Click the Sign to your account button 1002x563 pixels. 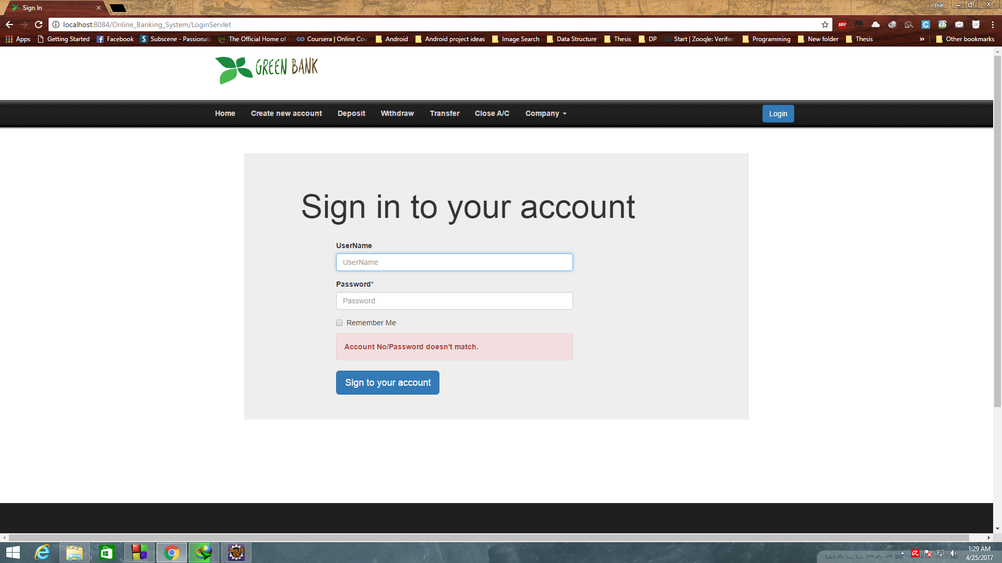pyautogui.click(x=387, y=382)
